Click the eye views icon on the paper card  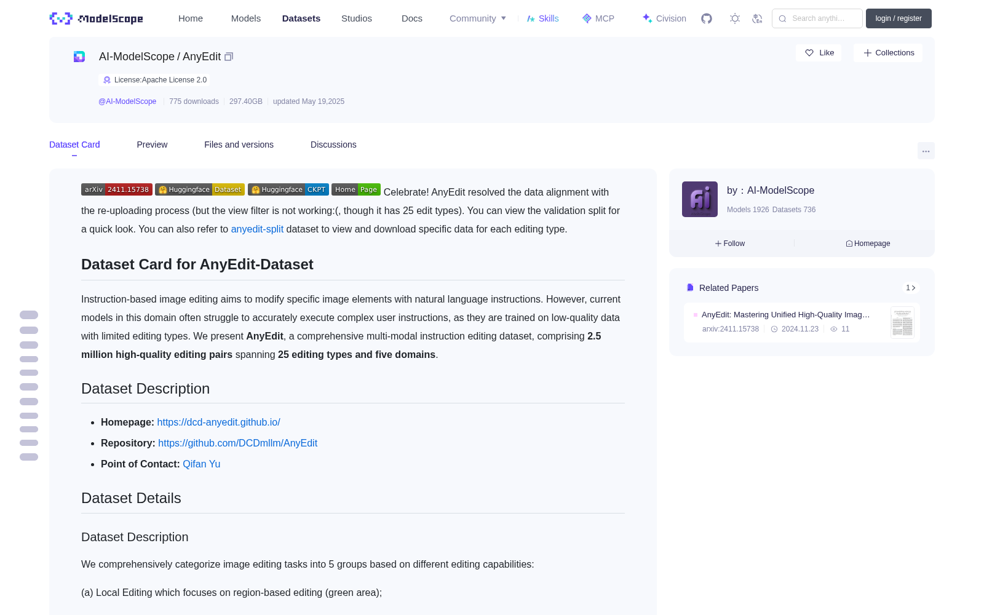[x=834, y=329]
